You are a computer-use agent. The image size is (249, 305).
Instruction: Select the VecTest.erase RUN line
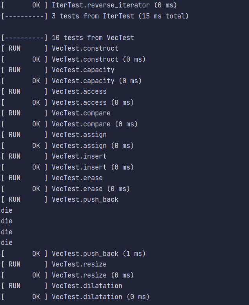point(52,178)
